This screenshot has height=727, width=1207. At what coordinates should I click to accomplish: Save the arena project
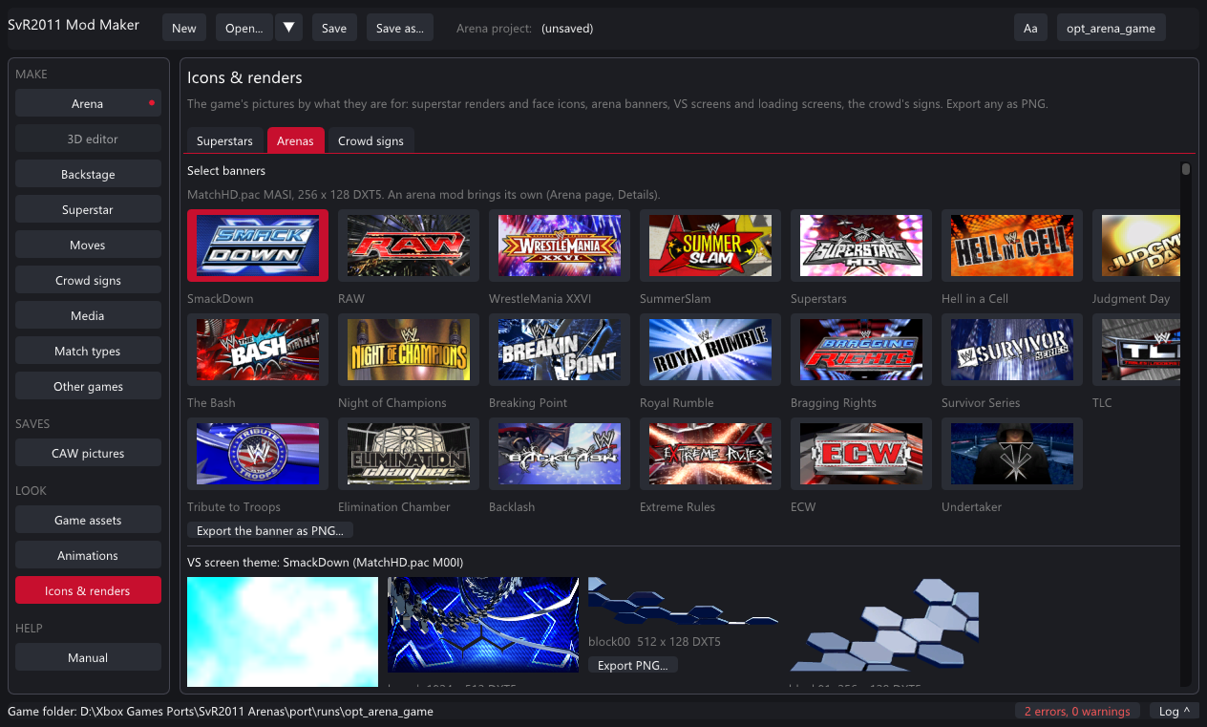point(334,28)
